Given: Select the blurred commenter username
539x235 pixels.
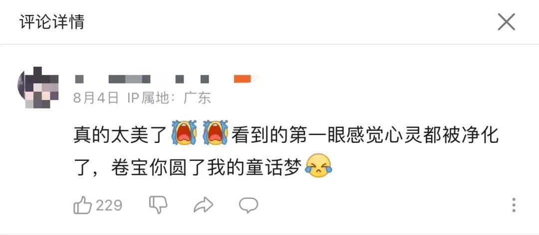Looking at the screenshot, I should [142, 79].
